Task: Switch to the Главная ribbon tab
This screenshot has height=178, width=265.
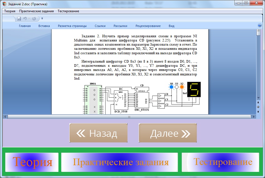Action: tap(25, 26)
